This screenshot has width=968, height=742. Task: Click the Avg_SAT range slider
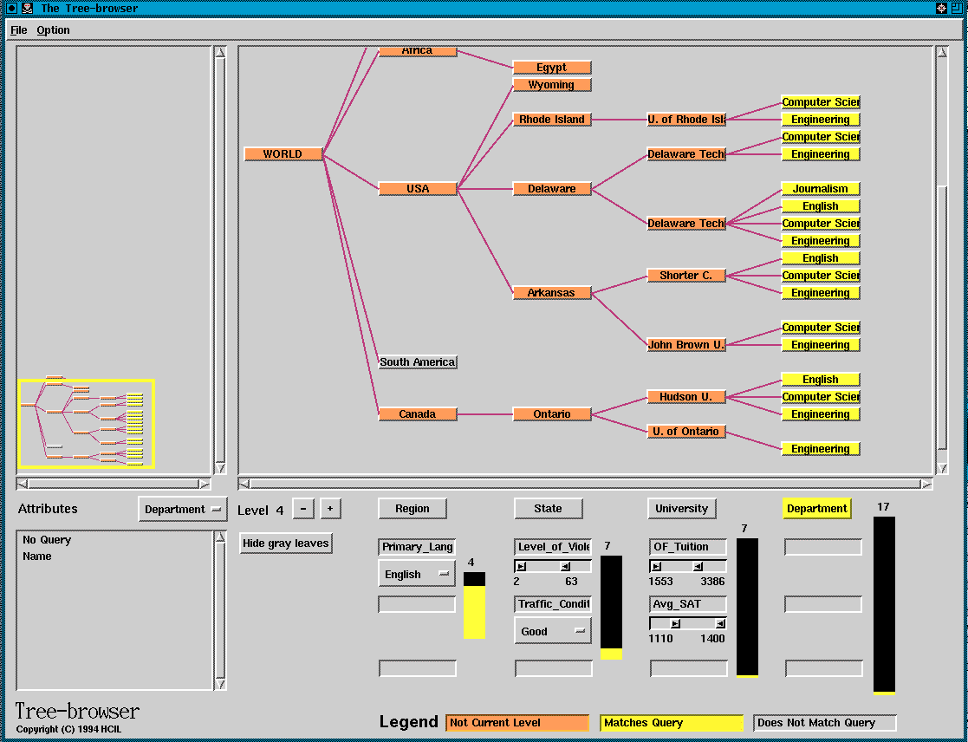click(x=688, y=623)
